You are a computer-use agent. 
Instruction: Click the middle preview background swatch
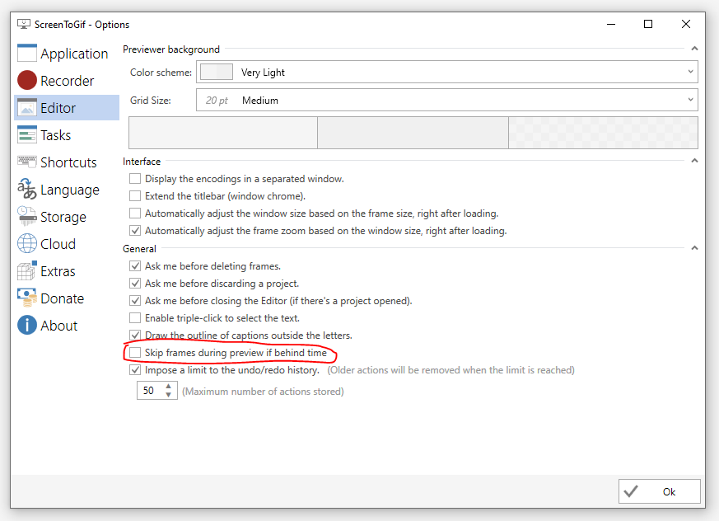tap(413, 133)
